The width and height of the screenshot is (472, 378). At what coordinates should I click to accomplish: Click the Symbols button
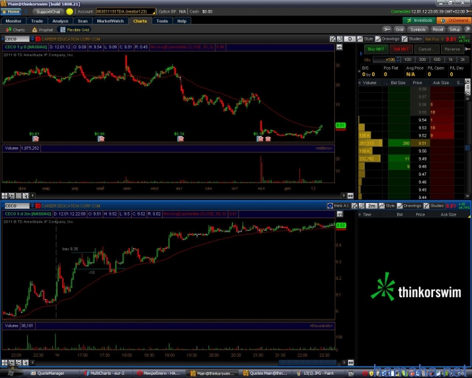click(418, 29)
